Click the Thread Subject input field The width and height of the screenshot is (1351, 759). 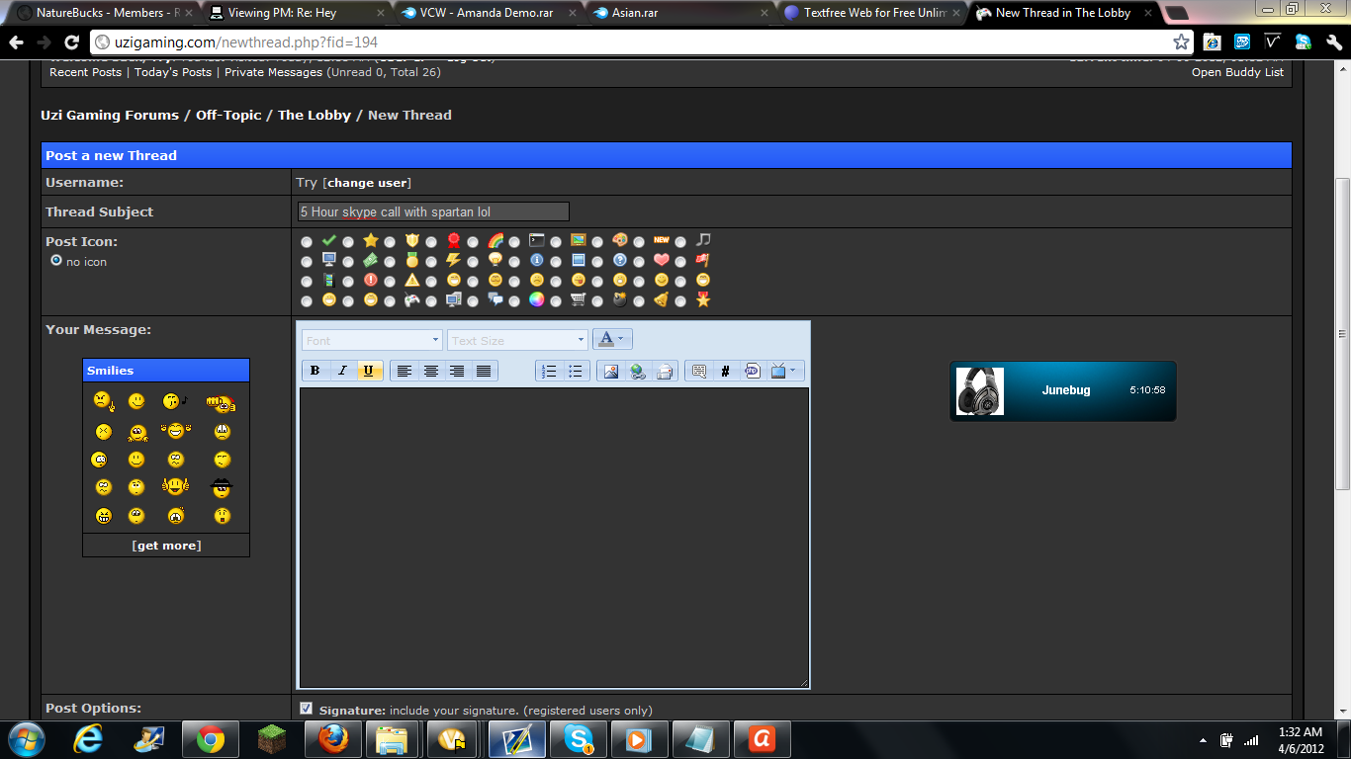click(433, 211)
